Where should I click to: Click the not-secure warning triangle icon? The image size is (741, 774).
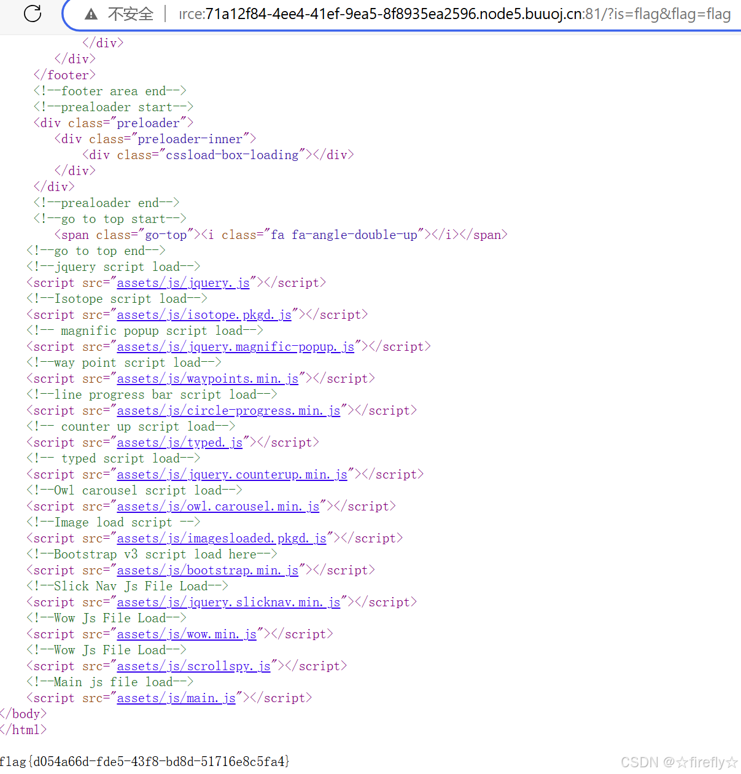(x=91, y=14)
